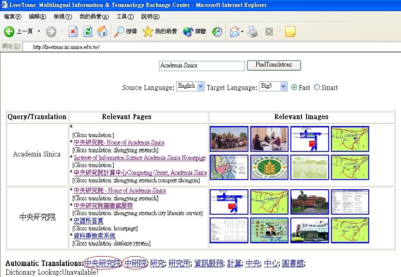Open the group photo outdoors thumbnail
This screenshot has width=401, height=277.
tap(229, 138)
